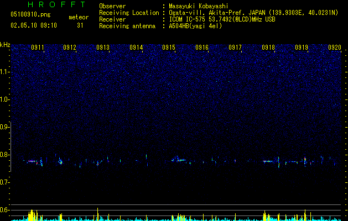Screen dimensions: 348x221
Task: Click the Ogata-vill. Akita-Pref. JAPAN location text
Action: click(x=253, y=13)
